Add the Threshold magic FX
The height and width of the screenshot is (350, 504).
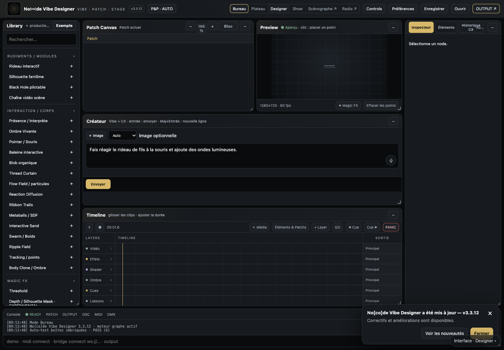pos(71,291)
